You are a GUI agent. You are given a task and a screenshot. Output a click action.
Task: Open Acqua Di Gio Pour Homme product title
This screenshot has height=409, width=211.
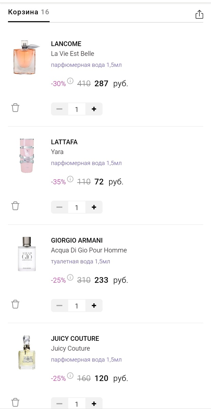point(89,250)
